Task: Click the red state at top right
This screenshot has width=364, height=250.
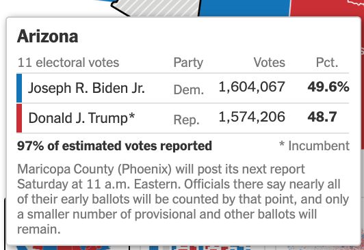Action: 327,8
